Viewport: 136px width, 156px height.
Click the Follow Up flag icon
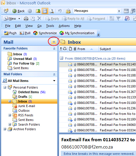[118, 19]
